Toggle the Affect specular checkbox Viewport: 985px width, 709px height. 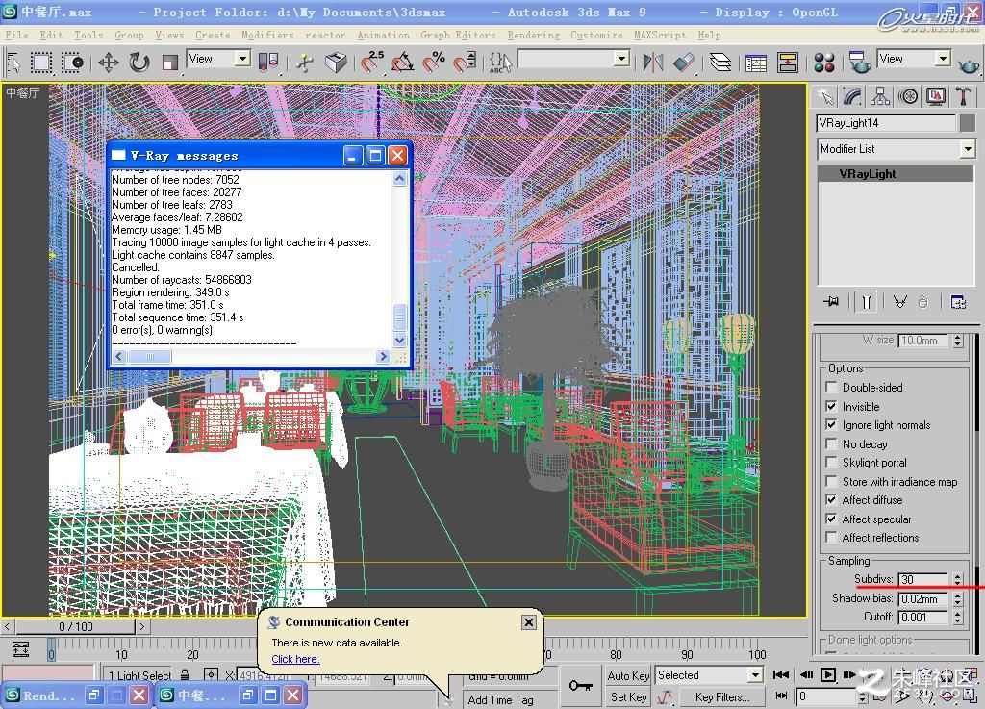[831, 519]
